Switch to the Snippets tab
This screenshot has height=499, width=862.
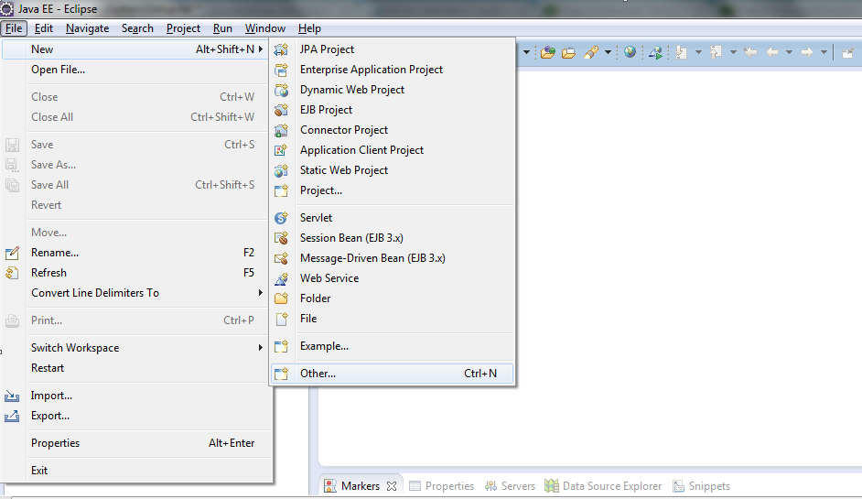(x=702, y=486)
